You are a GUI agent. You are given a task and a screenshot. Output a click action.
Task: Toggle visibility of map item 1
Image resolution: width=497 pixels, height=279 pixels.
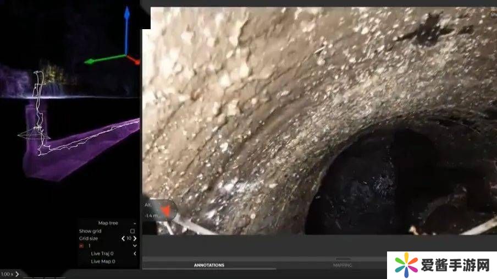[x=81, y=246]
